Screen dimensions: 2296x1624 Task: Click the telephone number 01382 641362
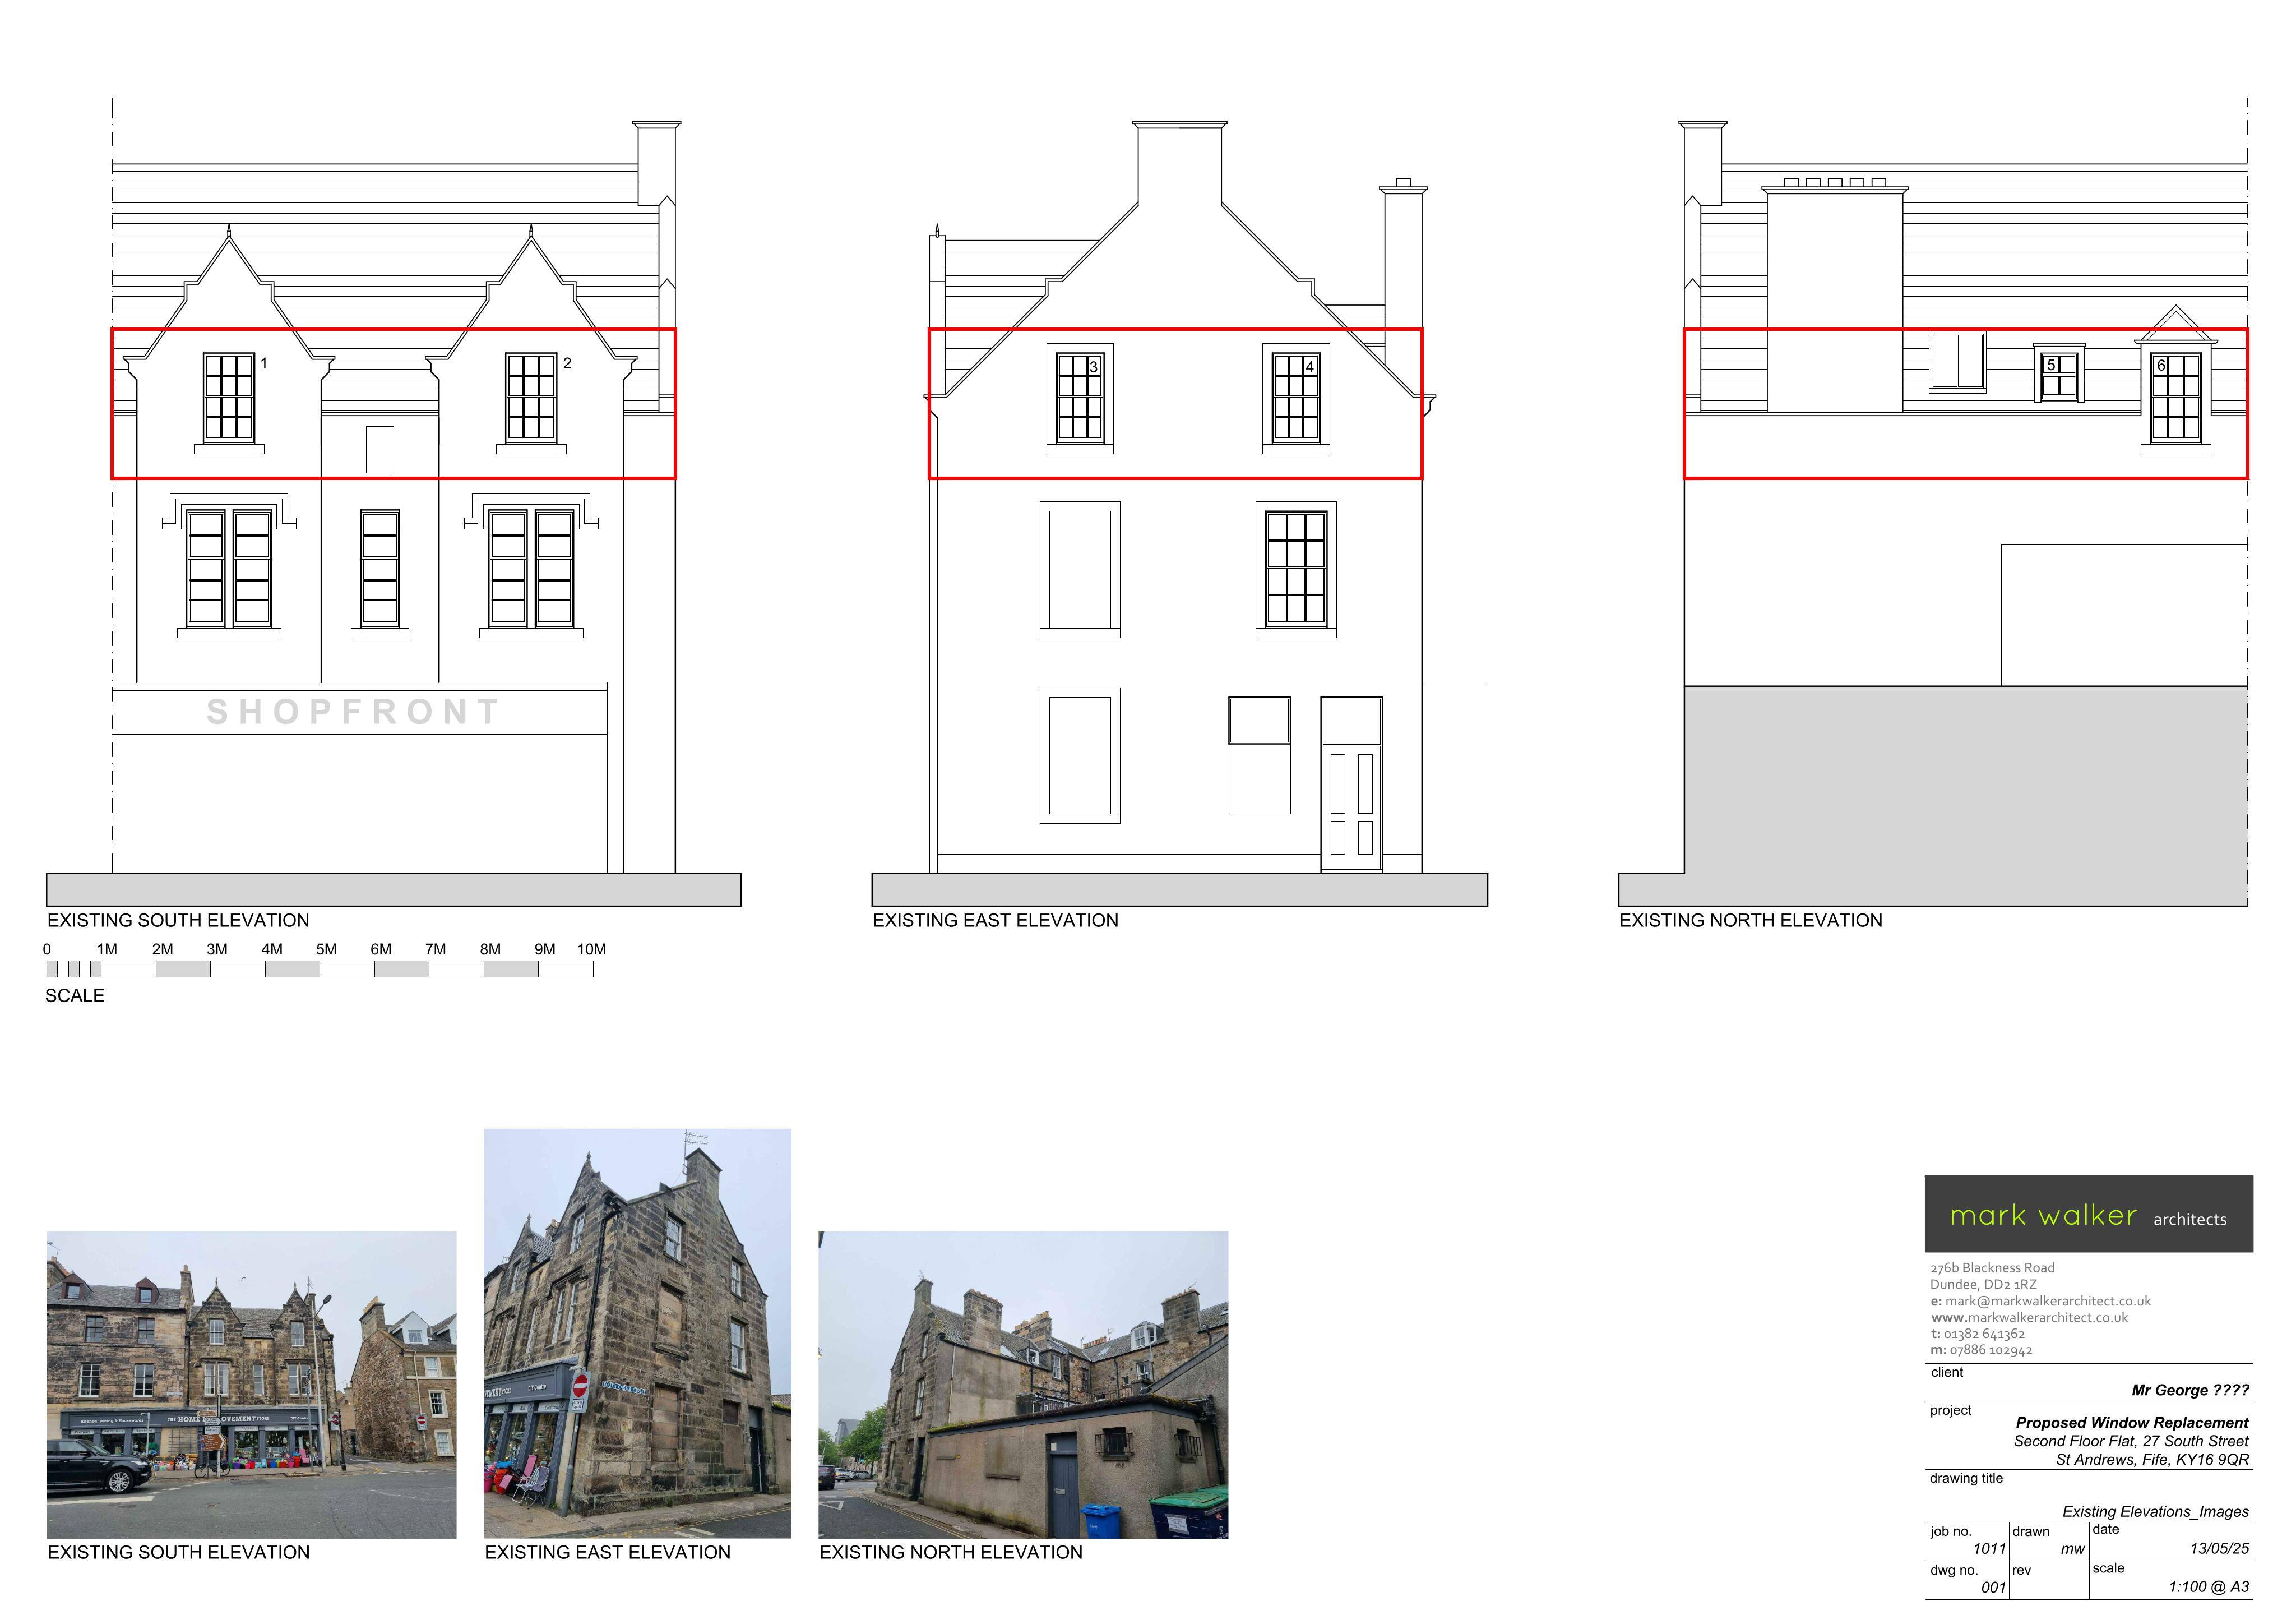coord(1978,1334)
